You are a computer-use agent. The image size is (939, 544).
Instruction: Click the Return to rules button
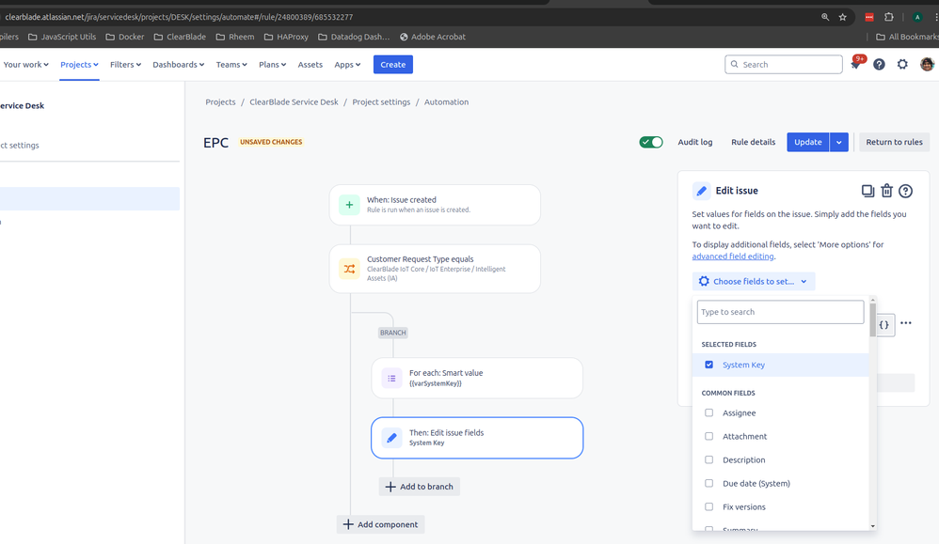[894, 142]
